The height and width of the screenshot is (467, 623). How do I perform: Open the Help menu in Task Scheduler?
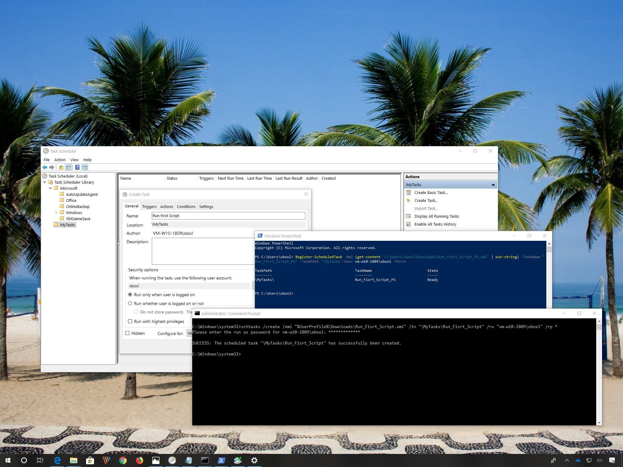pyautogui.click(x=87, y=160)
